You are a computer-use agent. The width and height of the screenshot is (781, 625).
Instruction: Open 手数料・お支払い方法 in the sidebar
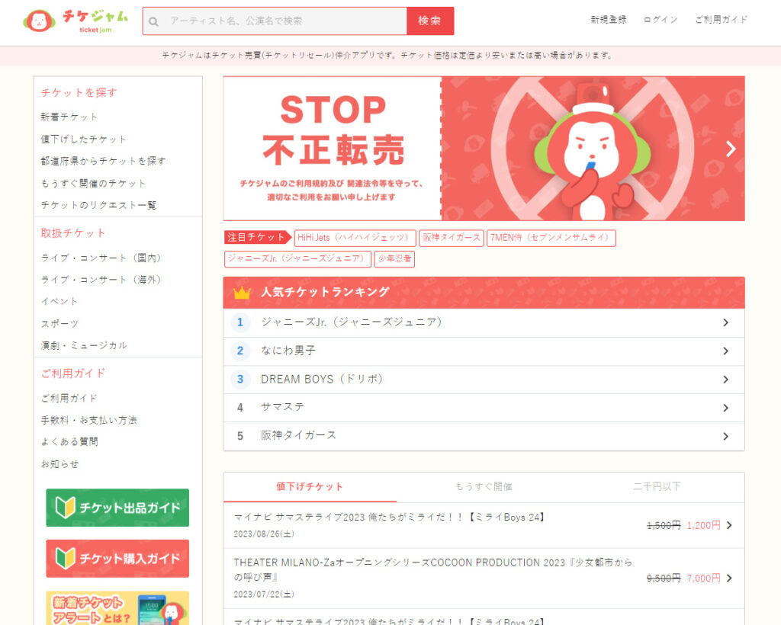coord(88,420)
